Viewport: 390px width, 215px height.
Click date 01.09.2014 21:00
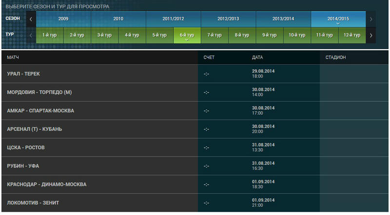point(263,202)
